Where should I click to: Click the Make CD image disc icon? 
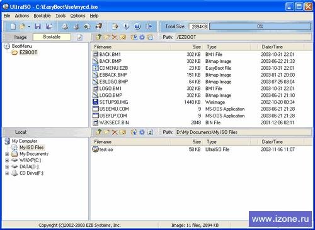(x=65, y=26)
